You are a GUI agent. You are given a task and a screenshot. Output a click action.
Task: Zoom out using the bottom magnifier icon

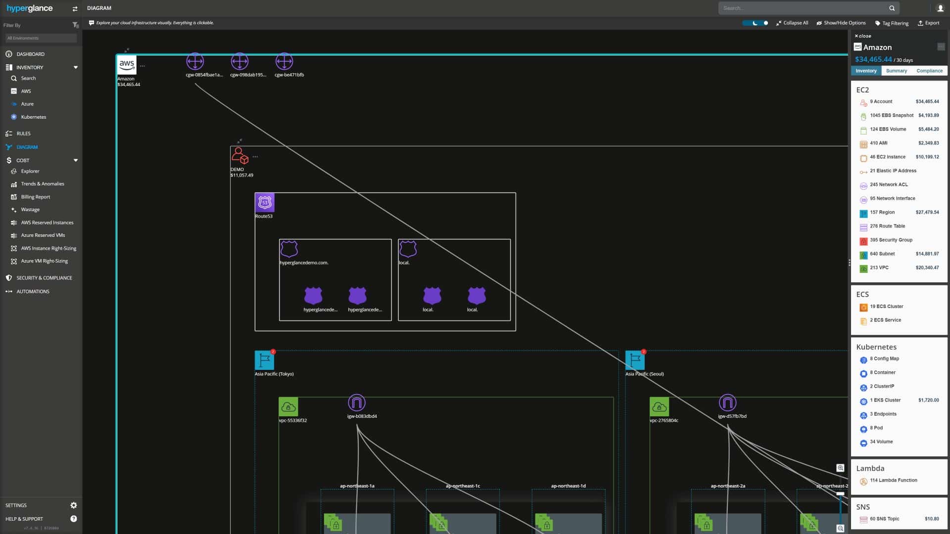(840, 529)
